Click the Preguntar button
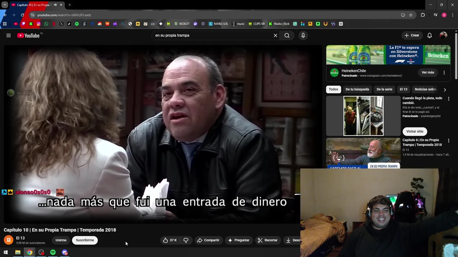The height and width of the screenshot is (257, 458). point(239,240)
